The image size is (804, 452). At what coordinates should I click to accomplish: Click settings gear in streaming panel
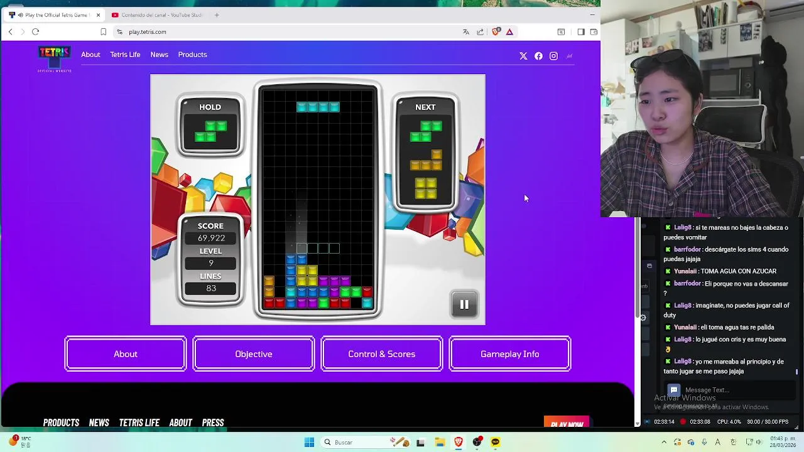point(643,318)
